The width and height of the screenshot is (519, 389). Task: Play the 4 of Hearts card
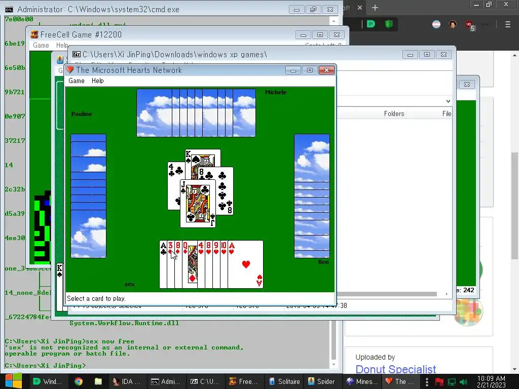point(201,264)
